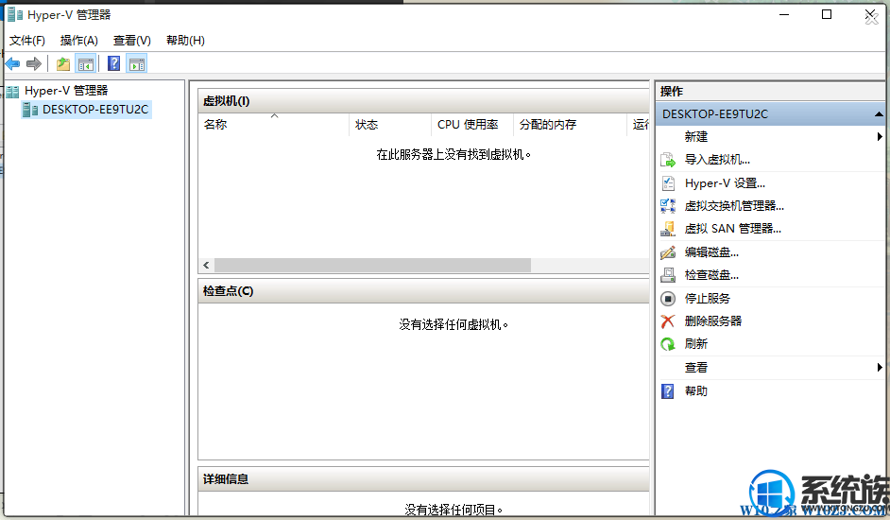Collapse the DESKTOP-EE9TU2C actions section arrow
The height and width of the screenshot is (520, 890).
[878, 114]
